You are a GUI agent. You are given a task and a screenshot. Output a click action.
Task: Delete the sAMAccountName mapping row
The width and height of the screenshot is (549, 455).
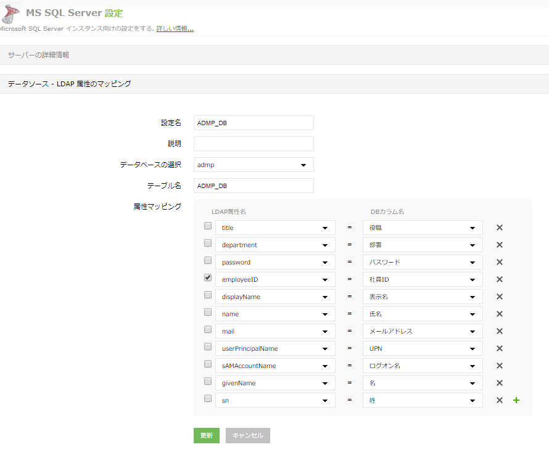pos(499,366)
